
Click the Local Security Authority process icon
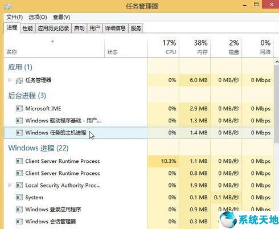point(19,185)
